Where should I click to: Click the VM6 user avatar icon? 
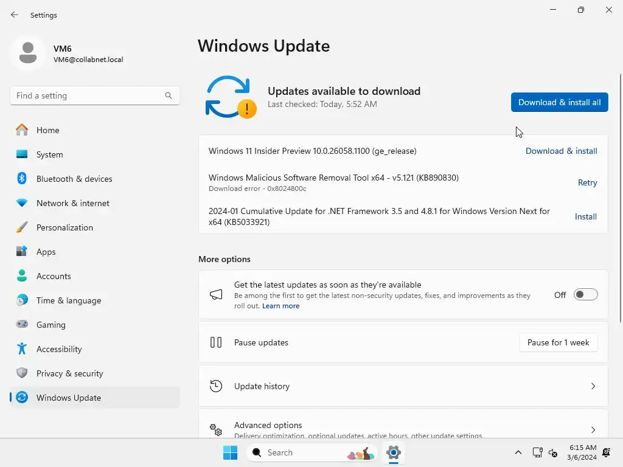(x=28, y=53)
